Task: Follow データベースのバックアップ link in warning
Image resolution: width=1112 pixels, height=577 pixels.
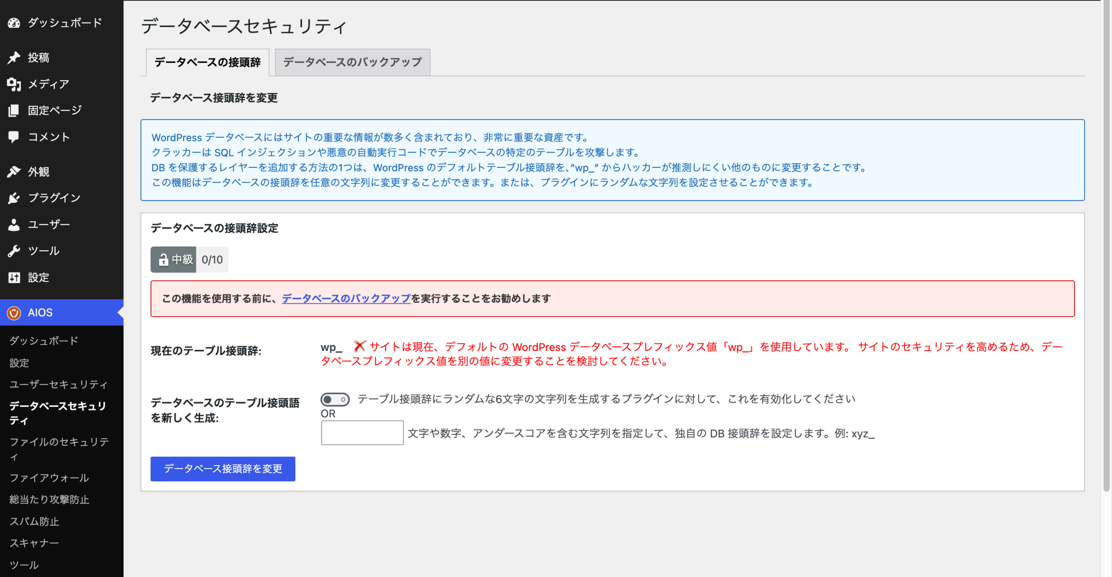Action: coord(346,298)
